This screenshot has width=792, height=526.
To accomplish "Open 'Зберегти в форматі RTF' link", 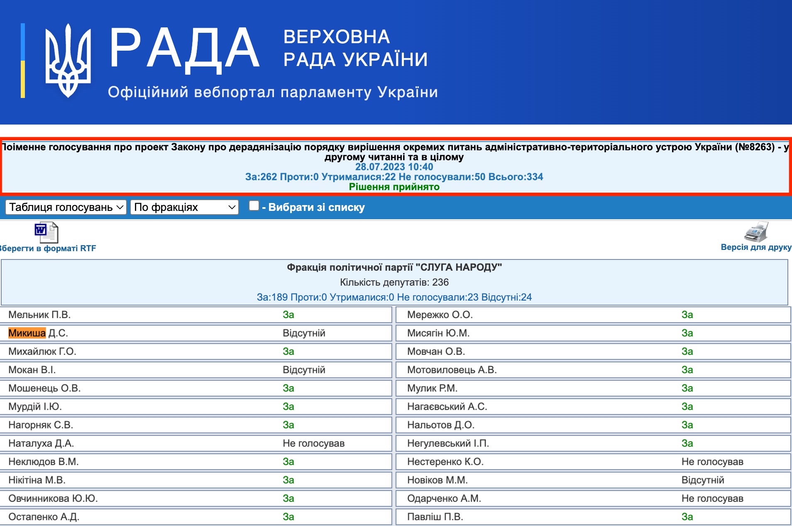I will coord(48,248).
